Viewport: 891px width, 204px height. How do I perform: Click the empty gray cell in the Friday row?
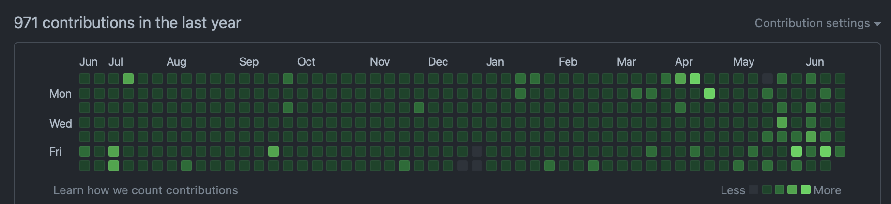(x=477, y=151)
